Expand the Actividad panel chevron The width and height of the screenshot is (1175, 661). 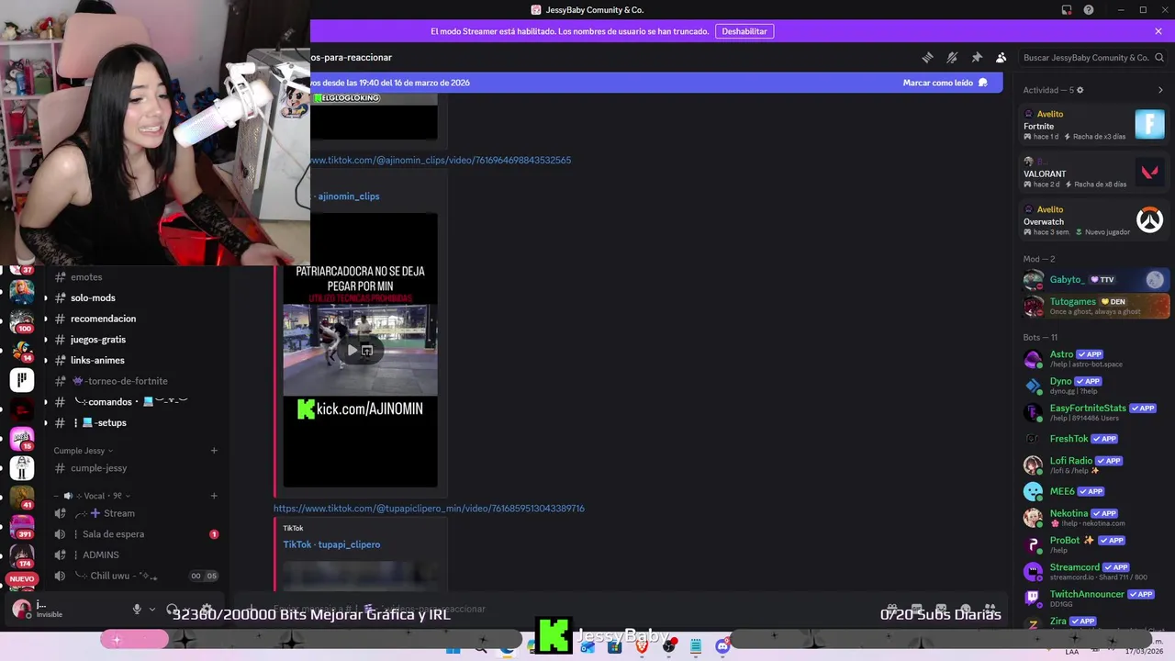(1160, 90)
